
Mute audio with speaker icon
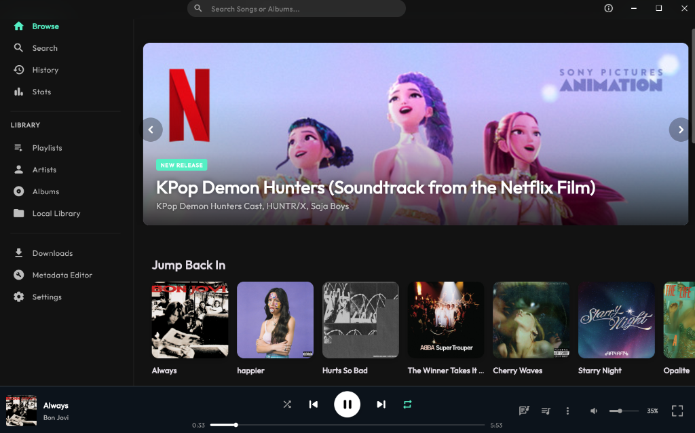point(594,411)
